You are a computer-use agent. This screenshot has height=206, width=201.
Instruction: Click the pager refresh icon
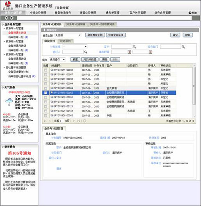[x=85, y=121]
